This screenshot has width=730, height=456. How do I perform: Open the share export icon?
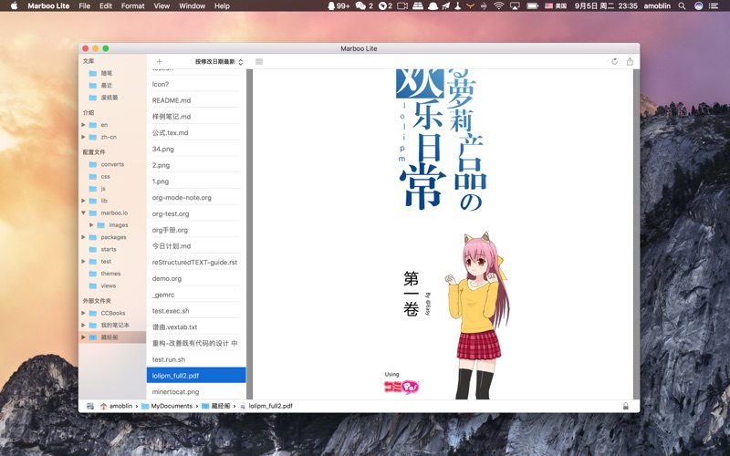point(630,61)
